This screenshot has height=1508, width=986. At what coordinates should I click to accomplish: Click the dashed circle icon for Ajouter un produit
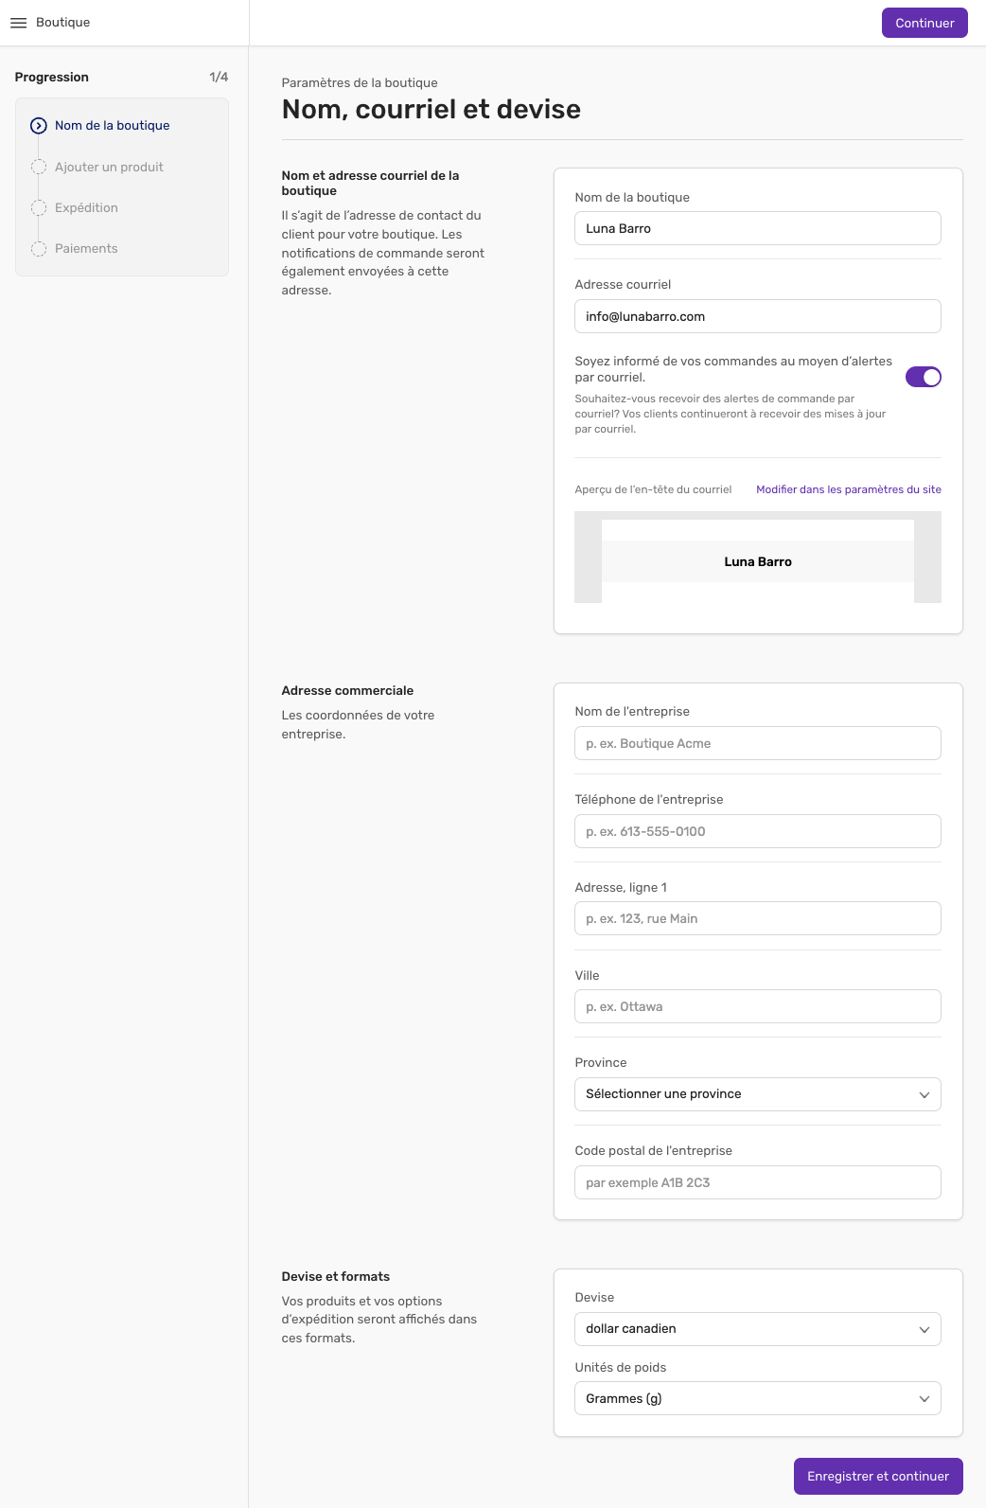pyautogui.click(x=39, y=167)
